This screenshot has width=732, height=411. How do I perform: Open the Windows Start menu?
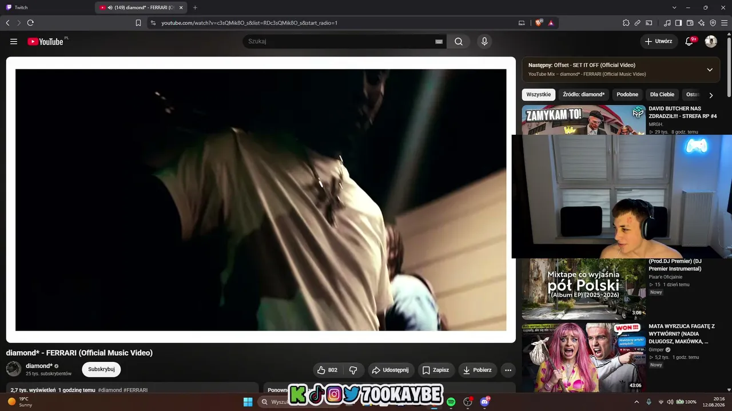tap(248, 402)
